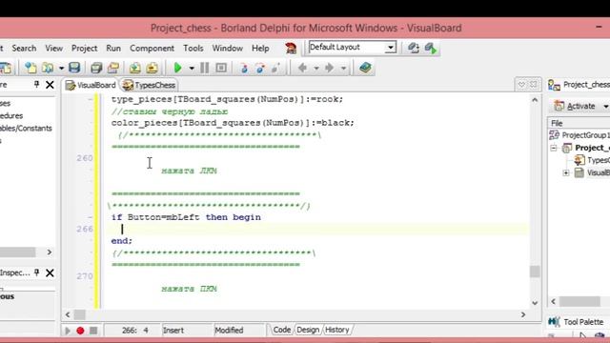Open the Help menu
Image resolution: width=610 pixels, height=343 pixels.
260,49
